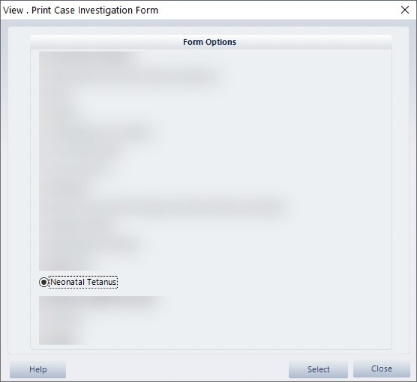Click the Close button at bottom right
Screen dimensions: 417x382
382,369
